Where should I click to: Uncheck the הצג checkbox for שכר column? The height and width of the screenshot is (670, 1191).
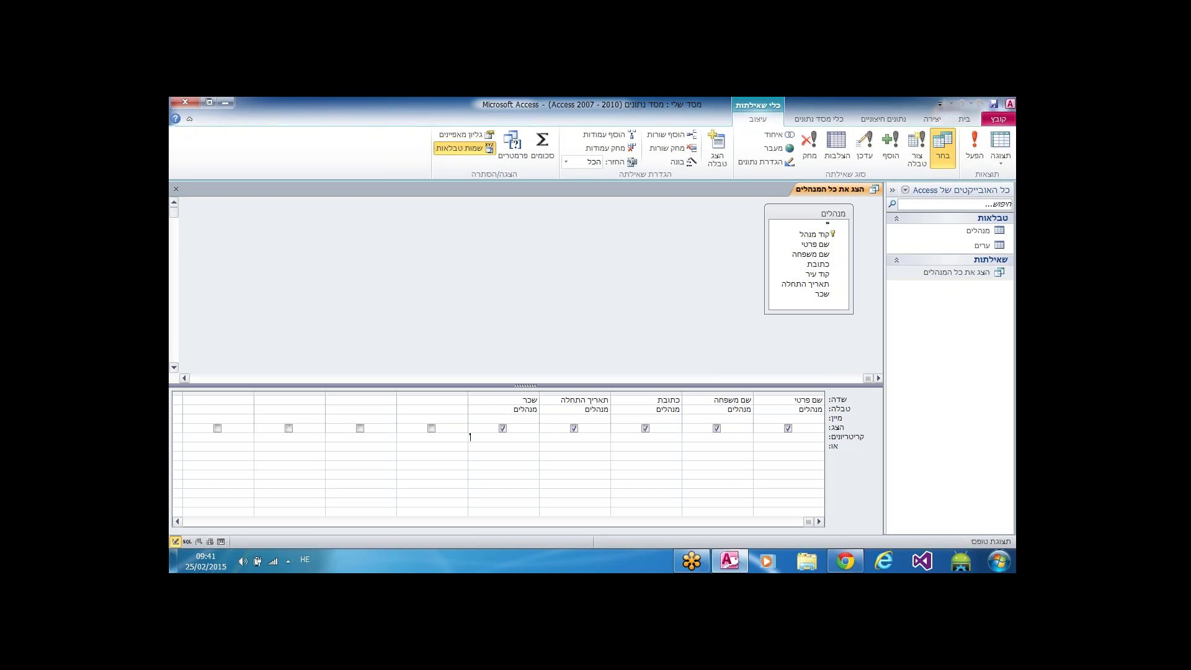(x=503, y=428)
